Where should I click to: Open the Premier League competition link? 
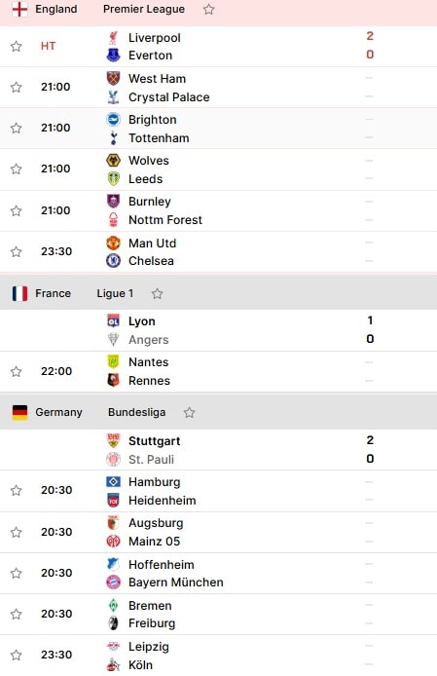[144, 9]
